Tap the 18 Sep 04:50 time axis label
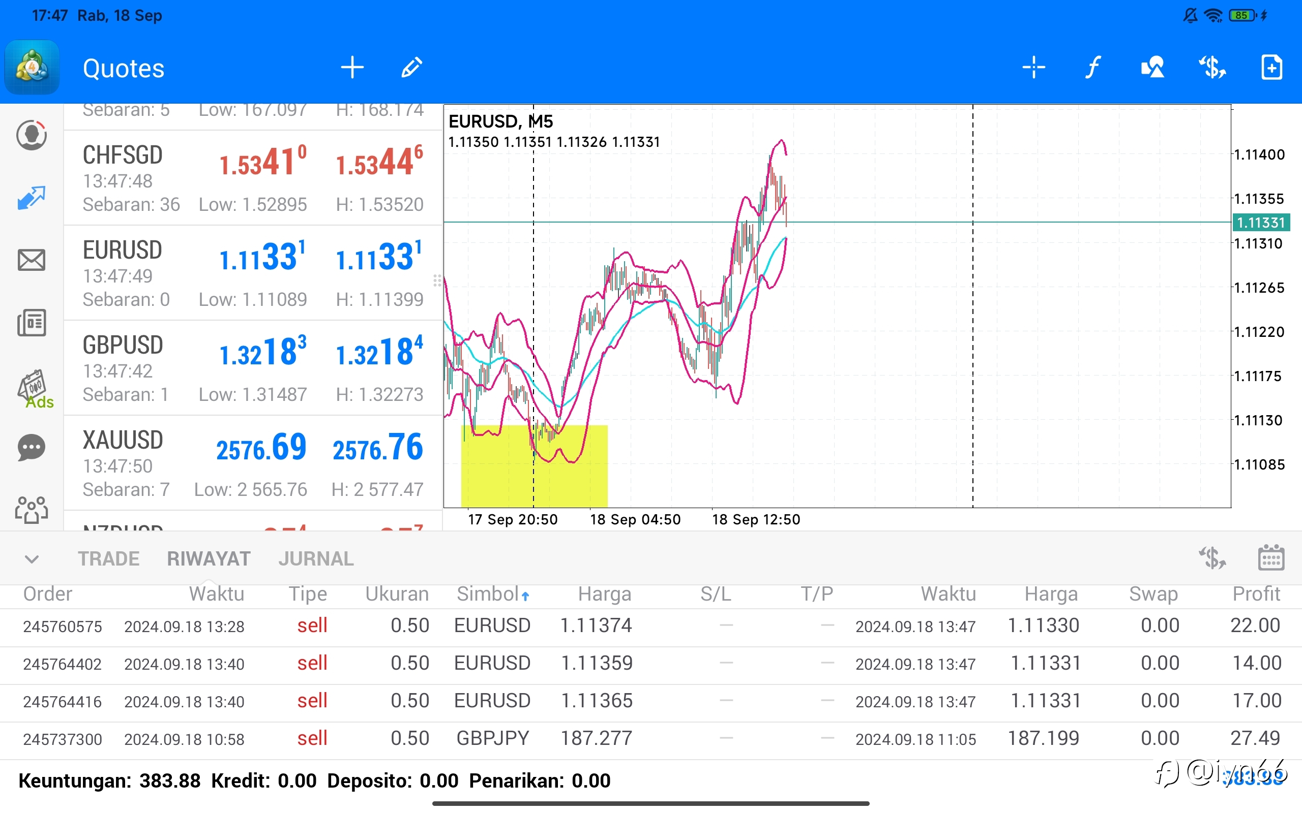This screenshot has width=1302, height=813. pyautogui.click(x=635, y=519)
